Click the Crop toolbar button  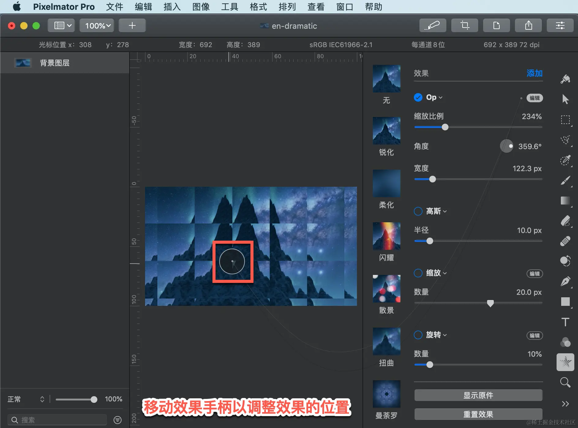[464, 25]
